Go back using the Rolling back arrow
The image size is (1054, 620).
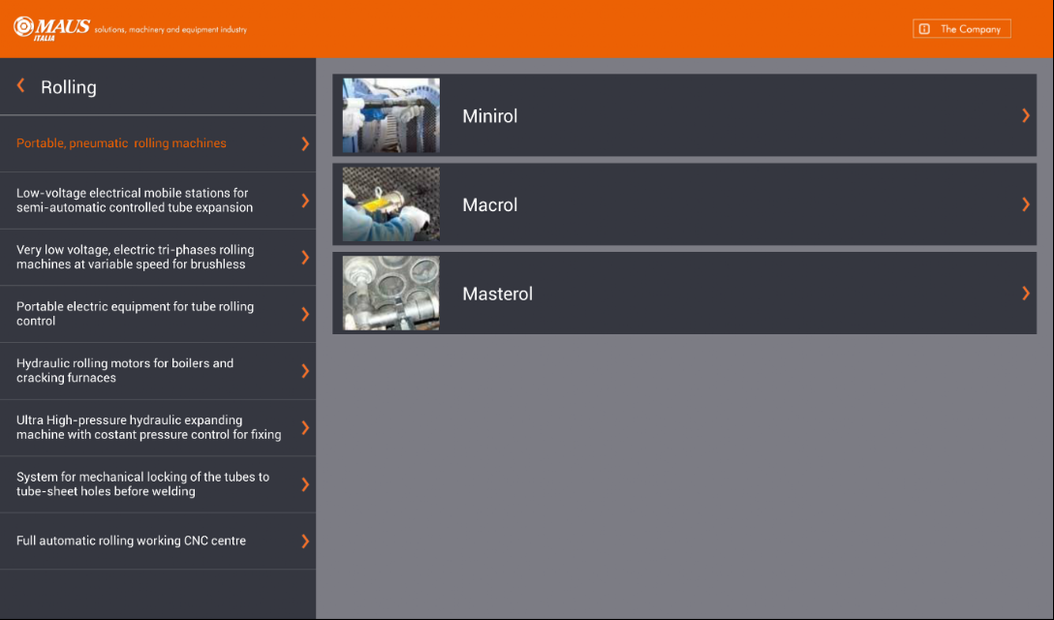[21, 86]
